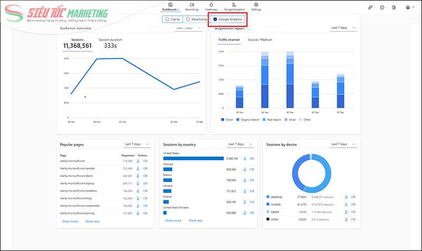This screenshot has width=422, height=251.
Task: Open heatmap for other device sessions
Action: tap(347, 219)
